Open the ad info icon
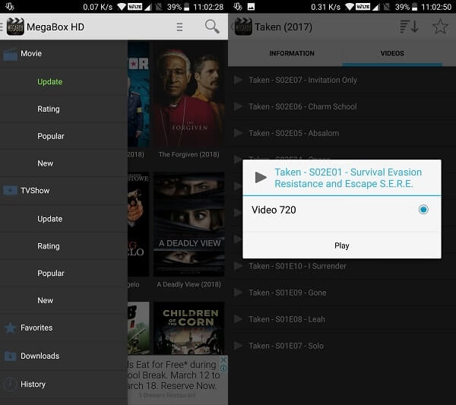The width and height of the screenshot is (456, 405). (x=223, y=368)
